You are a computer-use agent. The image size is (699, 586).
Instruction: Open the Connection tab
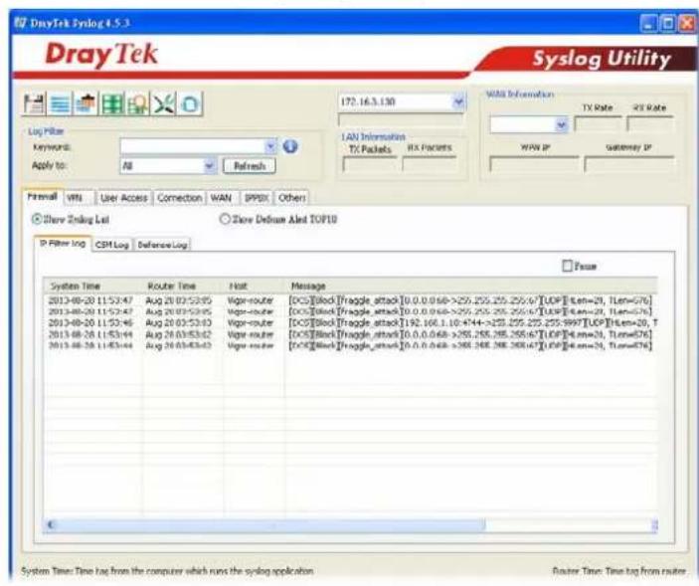coord(180,198)
